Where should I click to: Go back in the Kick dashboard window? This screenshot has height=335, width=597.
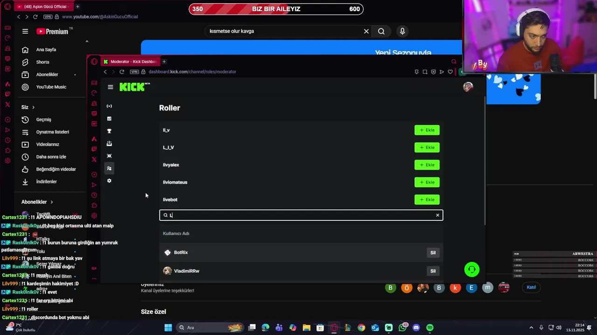click(x=105, y=72)
